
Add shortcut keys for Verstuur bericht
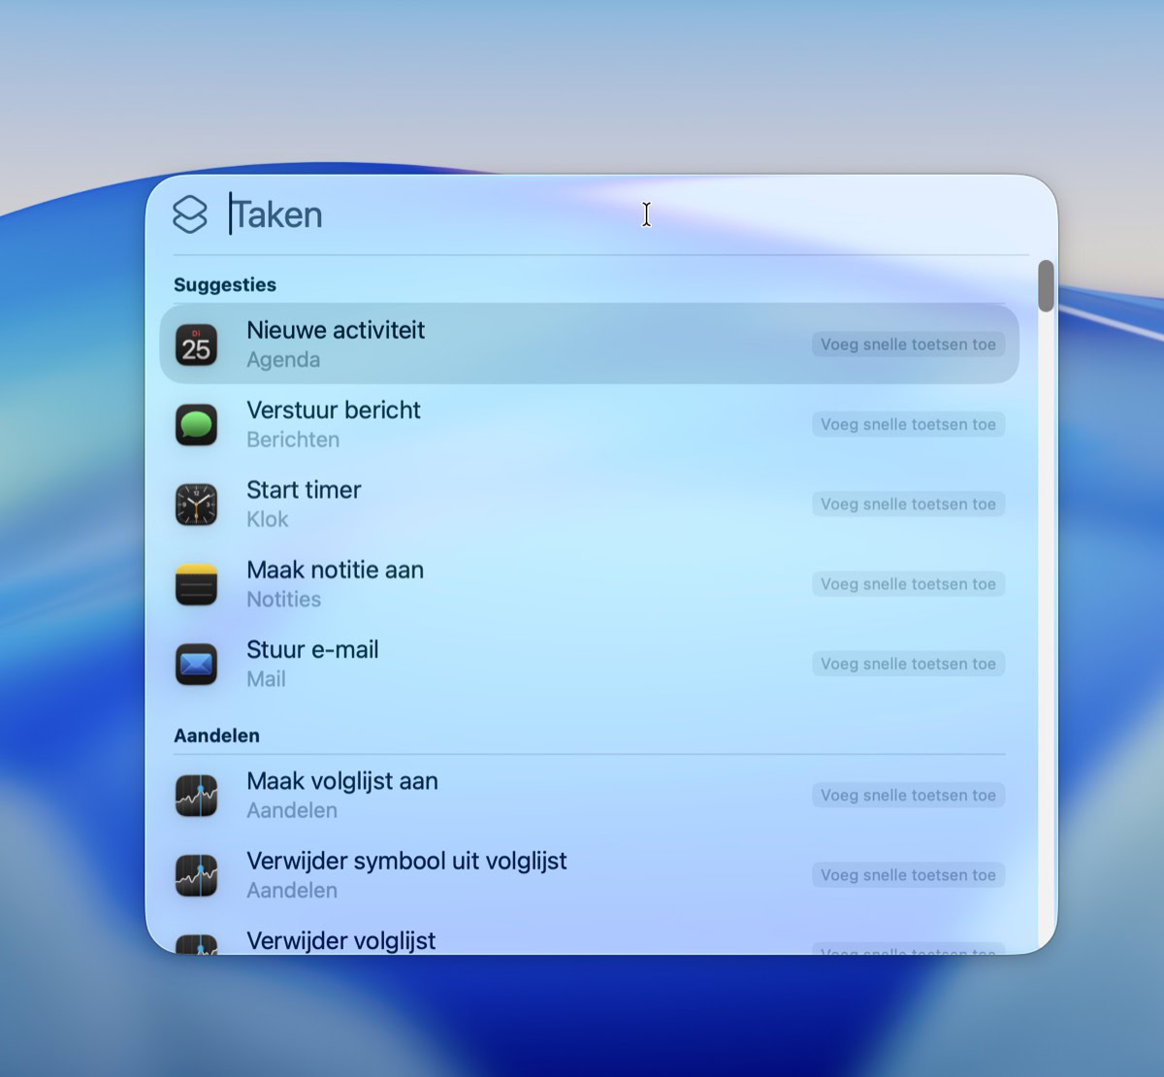coord(907,424)
